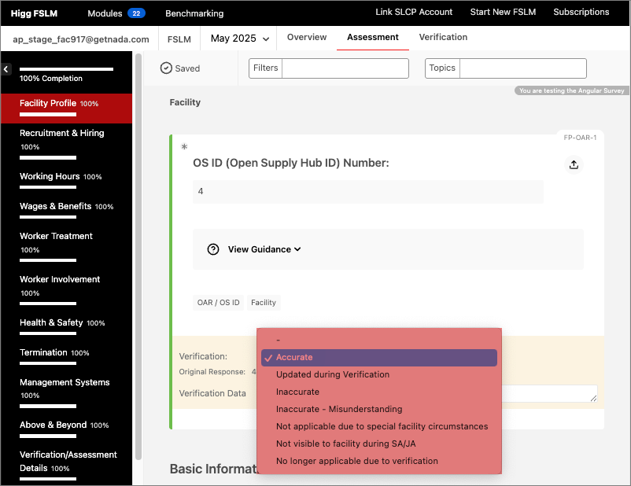The image size is (631, 486).
Task: Select Accurate in the verification dropdown
Action: [378, 358]
